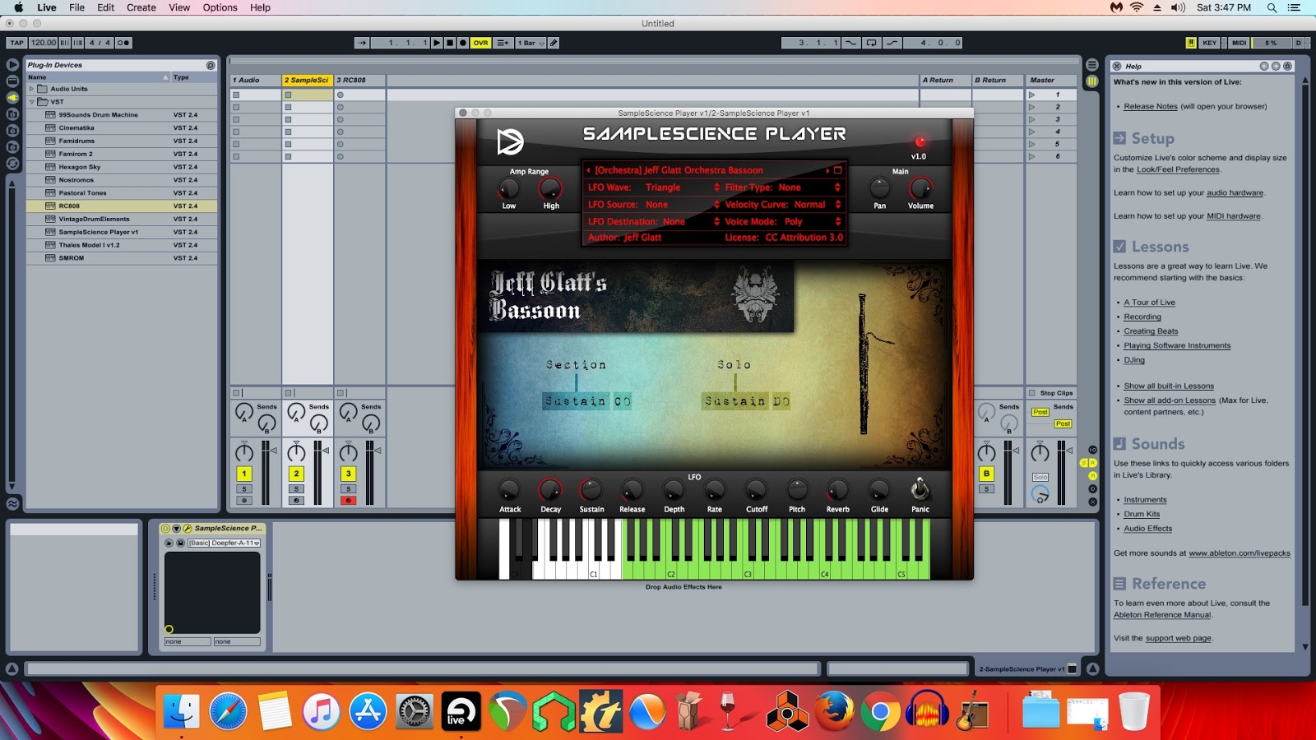Change the Filter Type selector
Screen dimensions: 1316x740
pos(782,187)
